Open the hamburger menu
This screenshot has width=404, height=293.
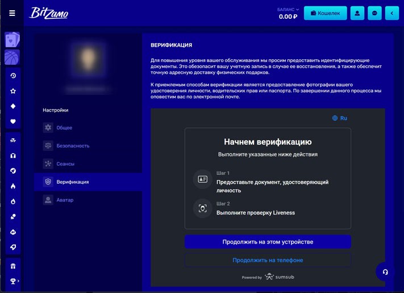click(x=13, y=13)
